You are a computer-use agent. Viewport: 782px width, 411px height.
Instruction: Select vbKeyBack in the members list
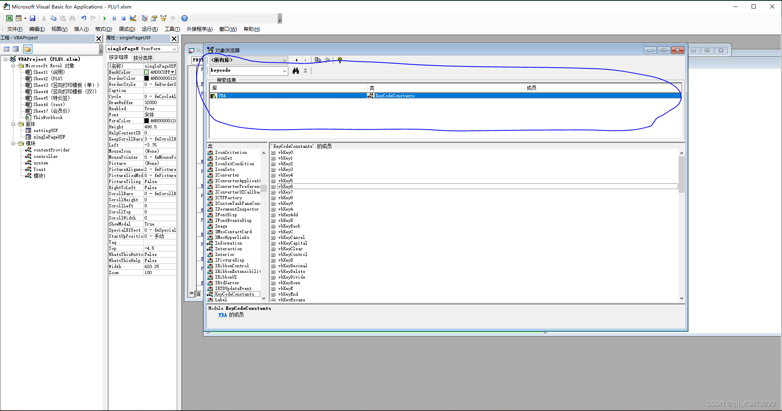click(289, 226)
